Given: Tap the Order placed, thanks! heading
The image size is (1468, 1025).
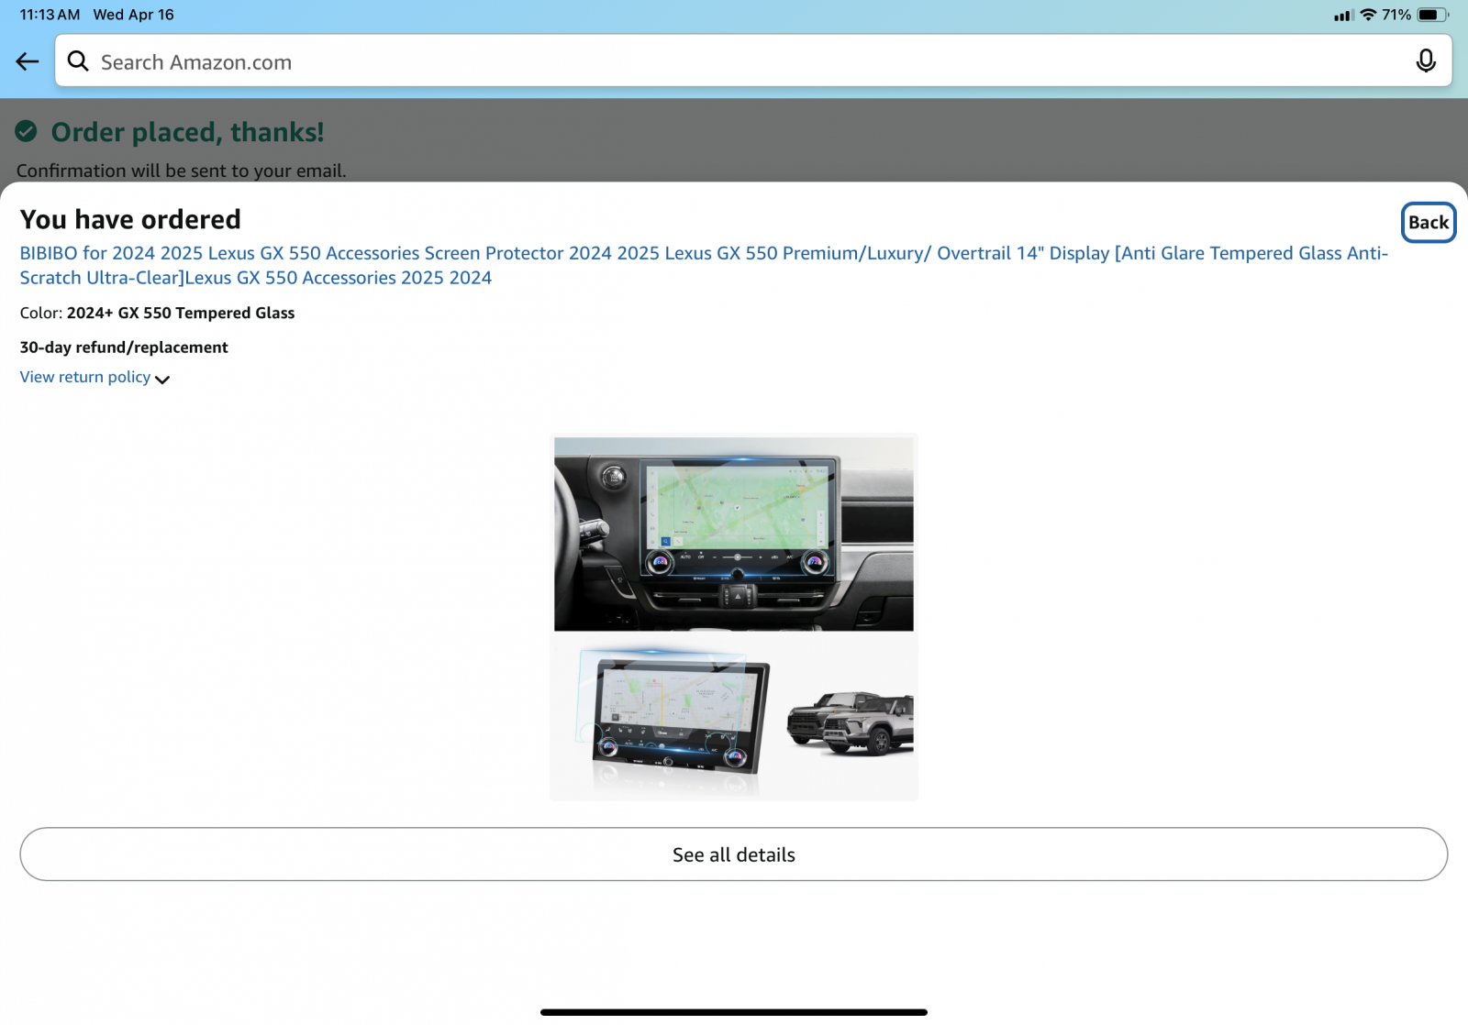Looking at the screenshot, I should 187,132.
